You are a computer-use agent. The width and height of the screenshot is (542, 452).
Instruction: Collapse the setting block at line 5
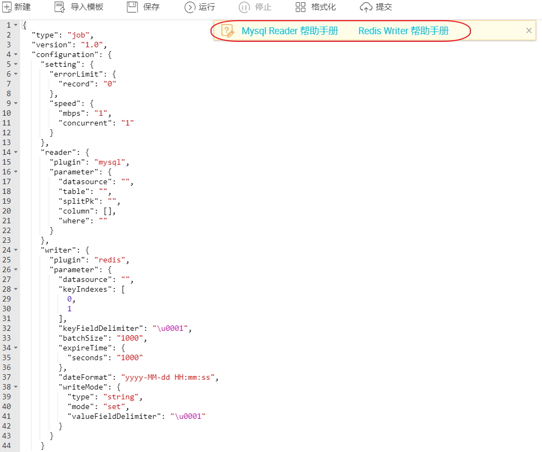tap(16, 64)
